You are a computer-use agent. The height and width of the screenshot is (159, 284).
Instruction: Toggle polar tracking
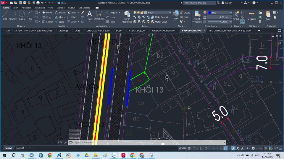pyautogui.click(x=206, y=148)
